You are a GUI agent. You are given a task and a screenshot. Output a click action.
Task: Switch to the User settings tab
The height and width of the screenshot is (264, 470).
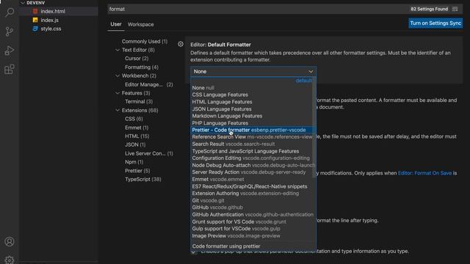pyautogui.click(x=116, y=24)
